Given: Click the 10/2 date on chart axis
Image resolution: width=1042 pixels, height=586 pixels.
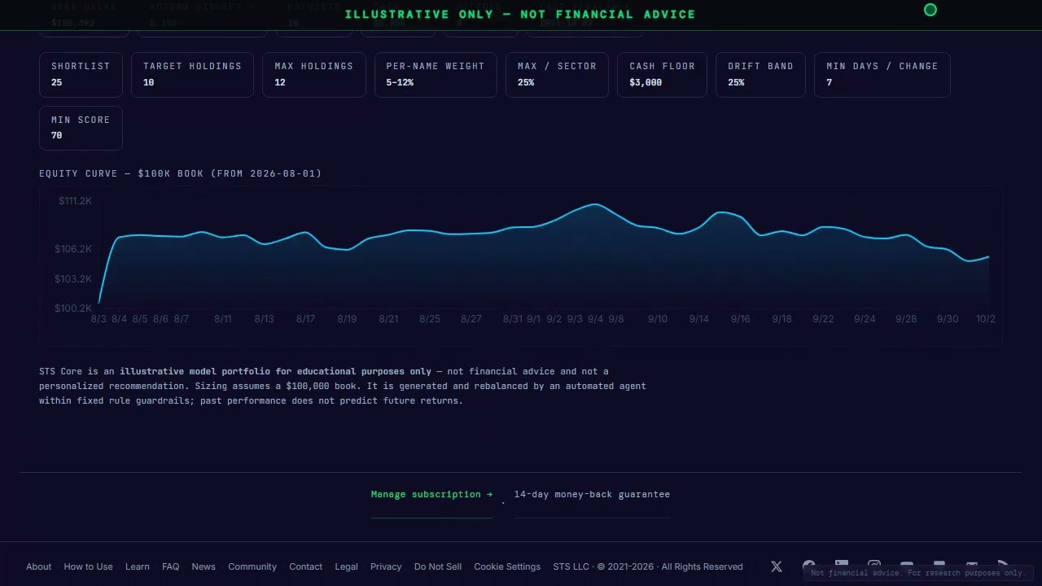Looking at the screenshot, I should 986,319.
